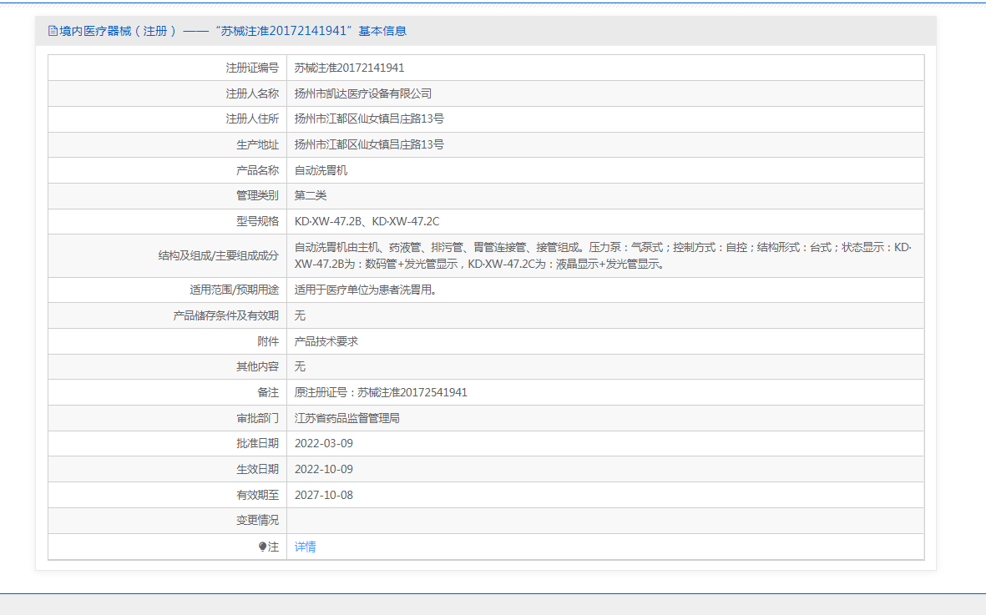Click the 结构及组成/主要组成成分 label
The width and height of the screenshot is (986, 615).
218,255
